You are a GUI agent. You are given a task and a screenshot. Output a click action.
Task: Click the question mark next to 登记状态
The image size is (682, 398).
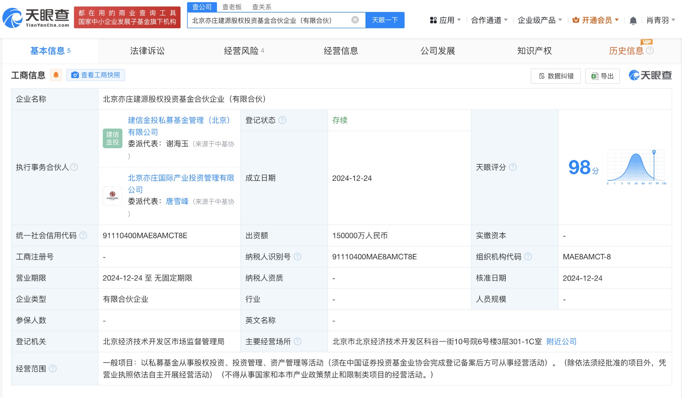[x=282, y=120]
